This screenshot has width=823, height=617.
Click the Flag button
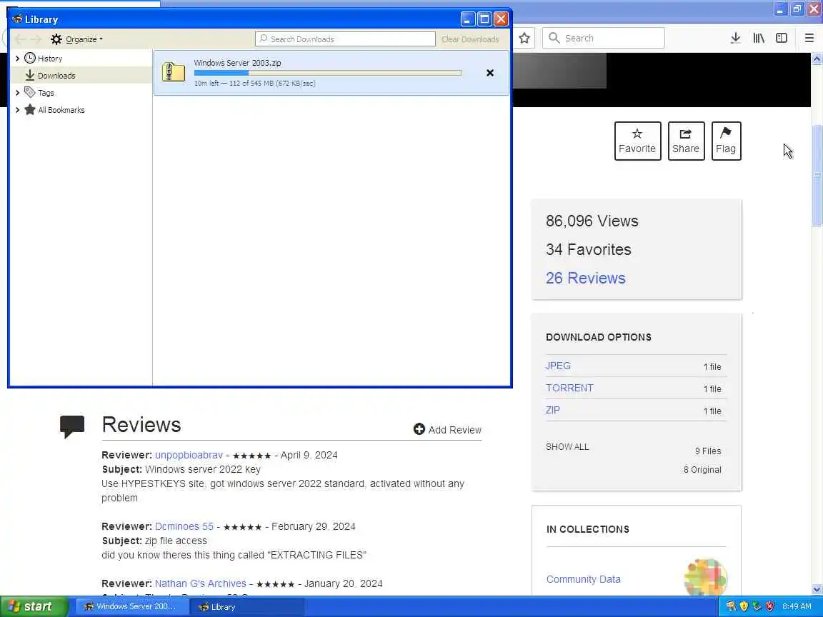click(726, 141)
